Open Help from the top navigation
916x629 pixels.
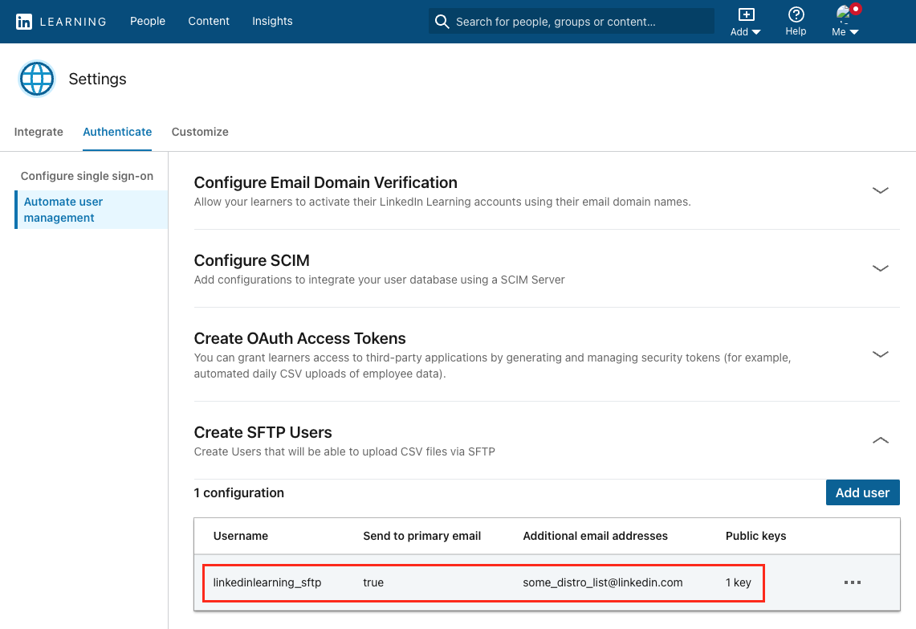[x=796, y=22]
